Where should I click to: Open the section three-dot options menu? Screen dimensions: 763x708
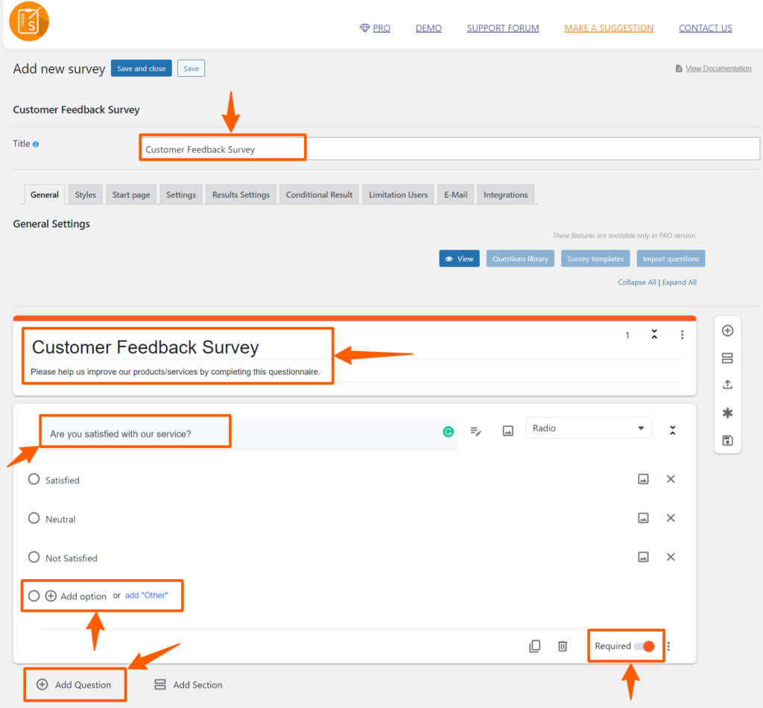(x=683, y=335)
